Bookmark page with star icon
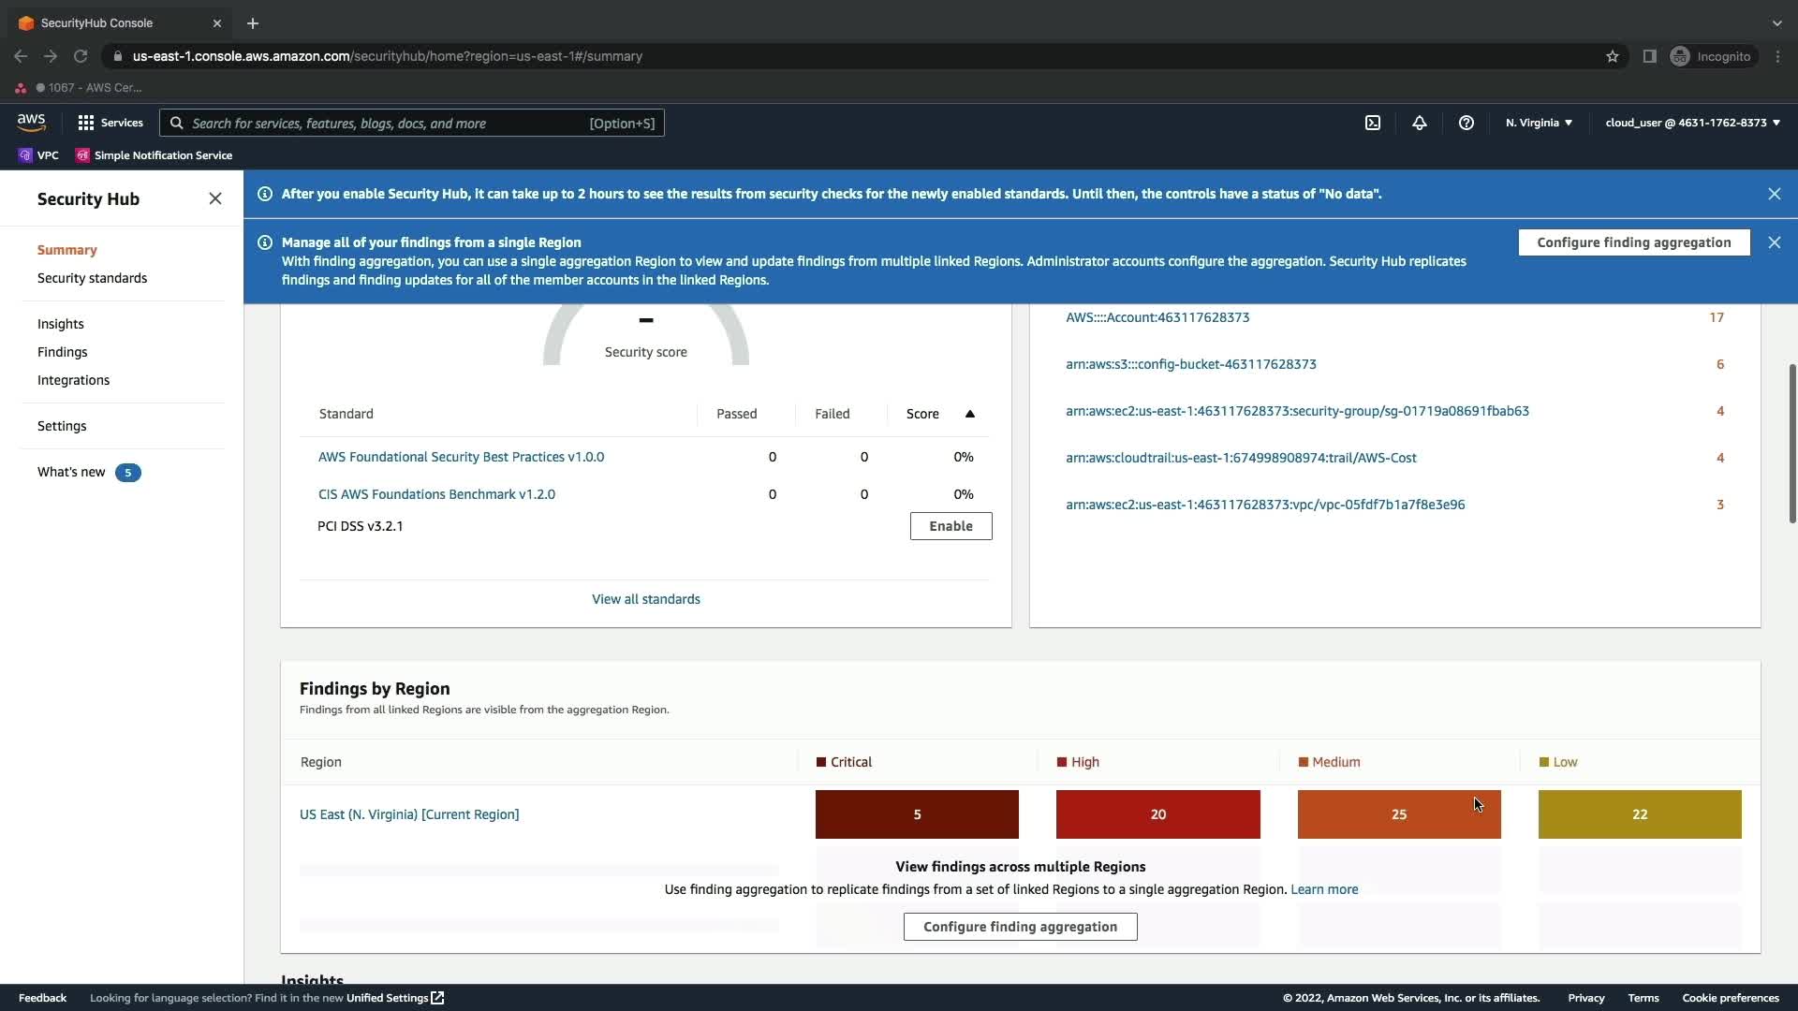 [x=1613, y=56]
